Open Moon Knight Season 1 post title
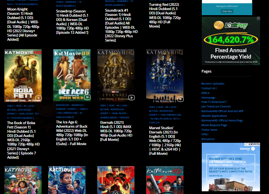 [23, 24]
